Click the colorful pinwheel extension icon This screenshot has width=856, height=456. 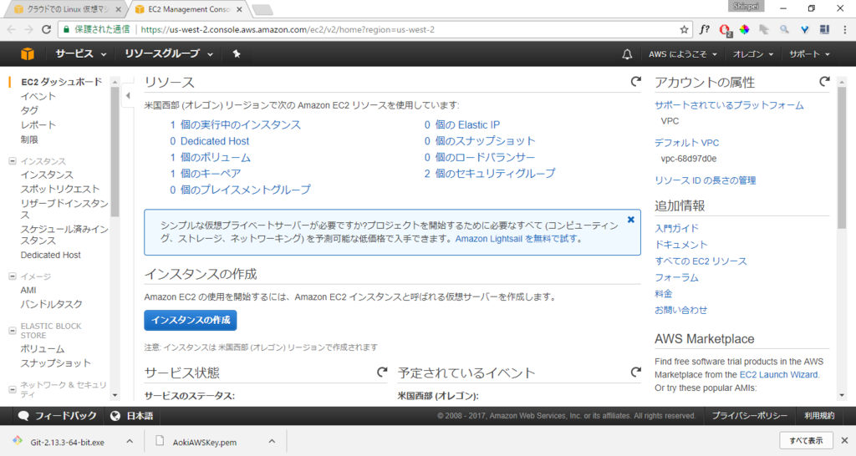click(x=744, y=29)
